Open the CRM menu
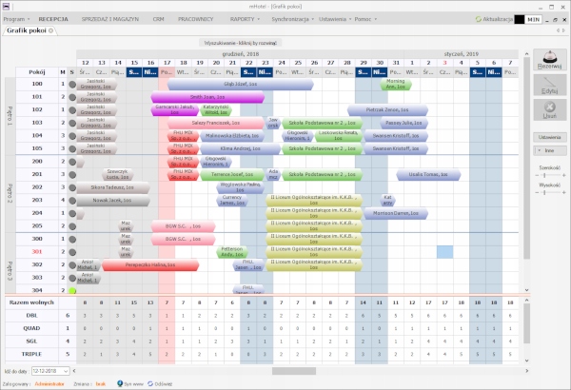 158,19
